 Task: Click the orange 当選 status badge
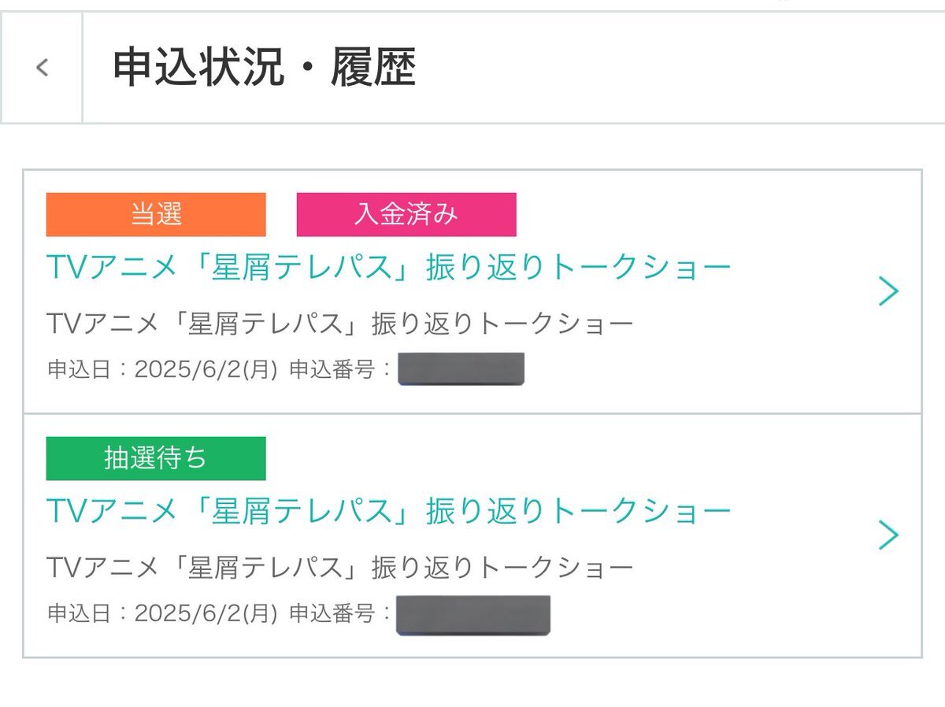tap(156, 214)
